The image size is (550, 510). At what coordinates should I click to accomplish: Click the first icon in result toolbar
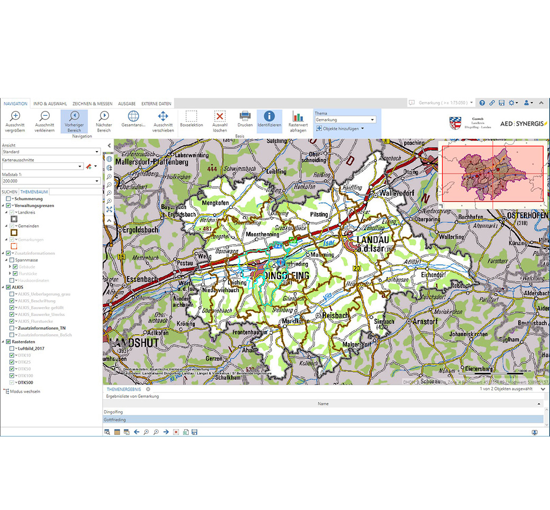pyautogui.click(x=107, y=432)
